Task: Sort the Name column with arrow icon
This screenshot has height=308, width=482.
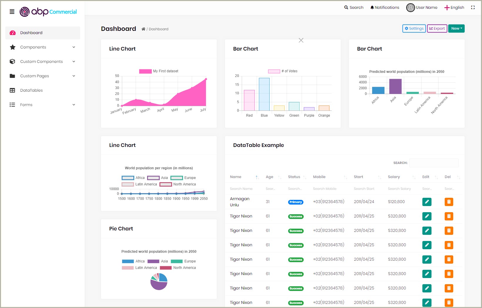Action: (x=257, y=177)
